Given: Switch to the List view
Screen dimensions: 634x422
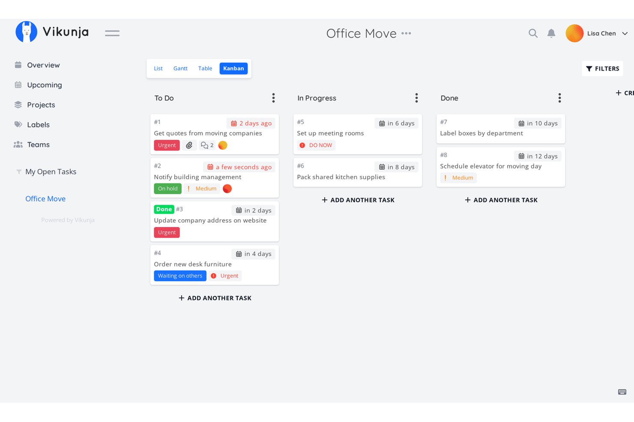Looking at the screenshot, I should 158,68.
